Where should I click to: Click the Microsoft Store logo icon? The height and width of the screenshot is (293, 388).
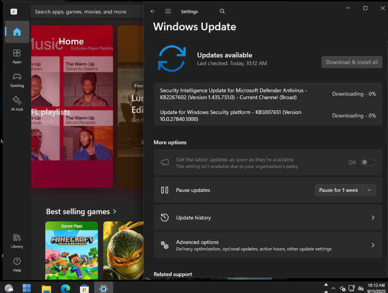point(14,11)
